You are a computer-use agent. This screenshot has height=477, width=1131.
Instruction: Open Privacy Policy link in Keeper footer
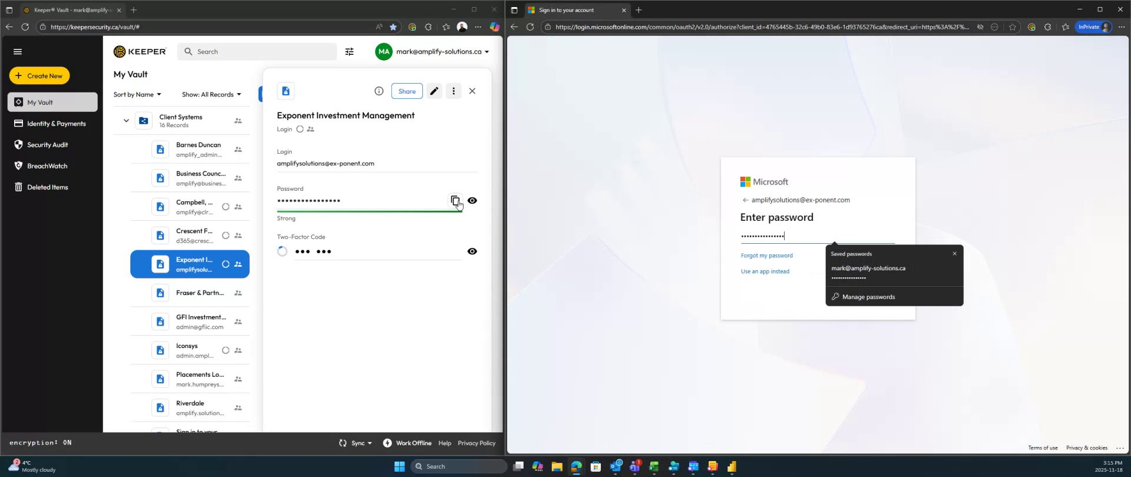click(x=477, y=443)
